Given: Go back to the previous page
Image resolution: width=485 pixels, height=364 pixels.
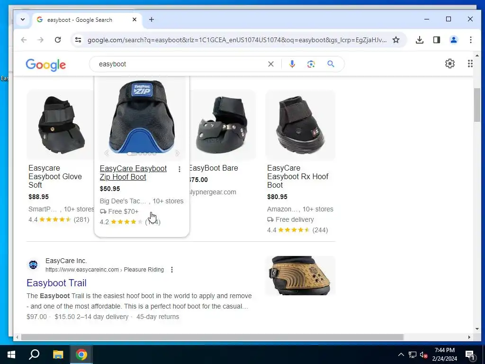Looking at the screenshot, I should (24, 40).
